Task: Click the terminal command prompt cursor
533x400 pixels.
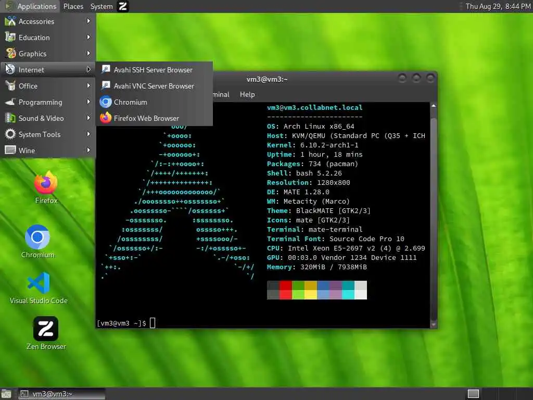Action: (x=153, y=323)
